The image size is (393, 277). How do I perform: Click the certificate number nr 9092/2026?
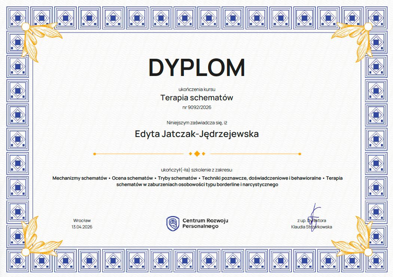[x=197, y=107]
